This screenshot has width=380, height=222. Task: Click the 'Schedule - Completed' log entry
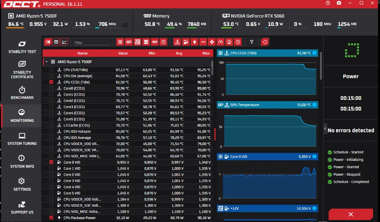coord(351,182)
